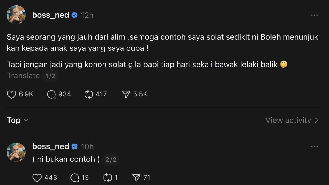Like the reply '( ni bukan contoh )'
The width and height of the screenshot is (329, 185).
coord(37,178)
